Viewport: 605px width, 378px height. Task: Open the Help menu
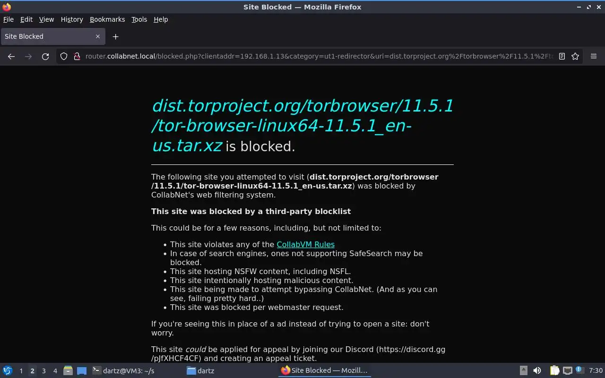pyautogui.click(x=161, y=19)
